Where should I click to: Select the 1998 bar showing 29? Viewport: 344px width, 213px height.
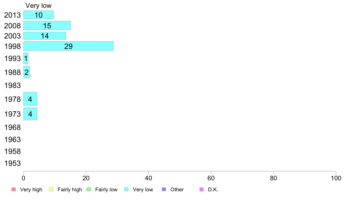pyautogui.click(x=68, y=46)
